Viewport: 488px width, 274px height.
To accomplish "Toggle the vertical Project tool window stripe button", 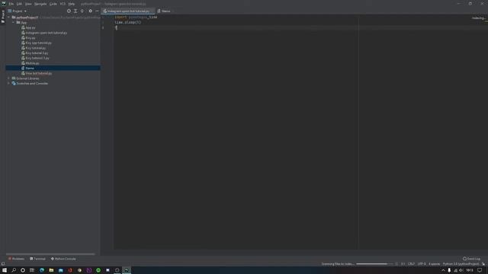I will (3, 17).
